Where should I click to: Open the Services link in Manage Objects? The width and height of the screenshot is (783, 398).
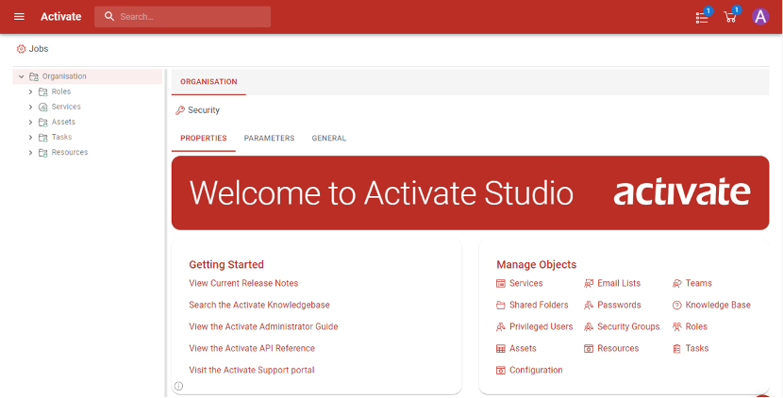click(x=525, y=283)
